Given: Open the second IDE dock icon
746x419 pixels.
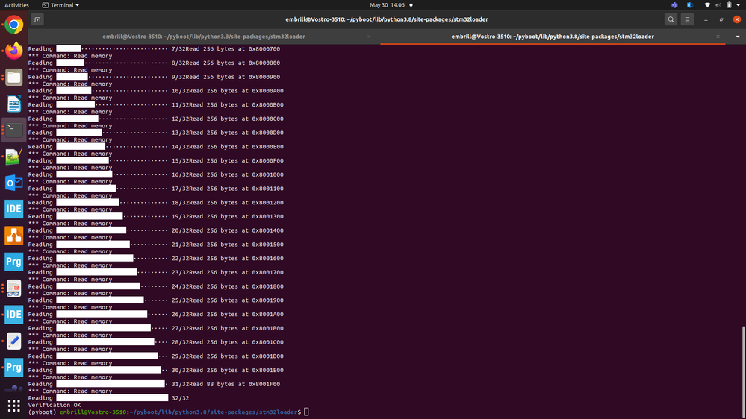Looking at the screenshot, I should click(13, 315).
